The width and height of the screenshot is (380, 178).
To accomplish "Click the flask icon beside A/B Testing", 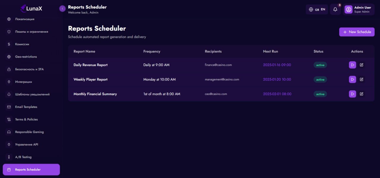I will pos(9,157).
